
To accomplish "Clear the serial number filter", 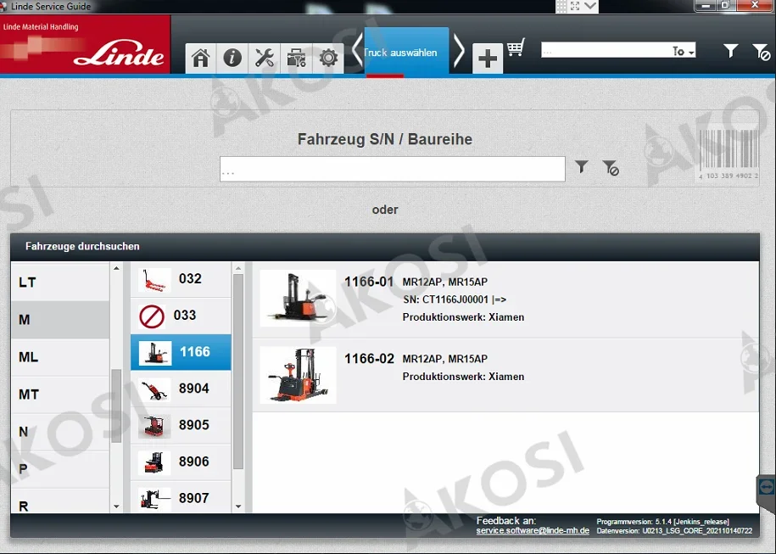I will [x=611, y=167].
